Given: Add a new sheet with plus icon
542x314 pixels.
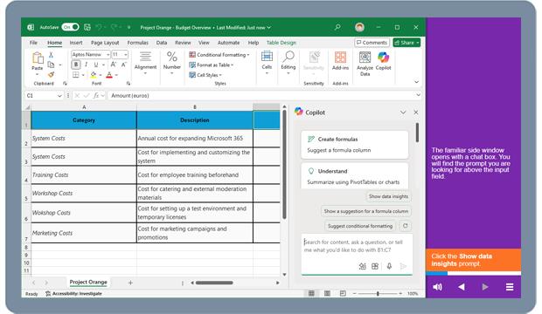Looking at the screenshot, I should [x=130, y=283].
